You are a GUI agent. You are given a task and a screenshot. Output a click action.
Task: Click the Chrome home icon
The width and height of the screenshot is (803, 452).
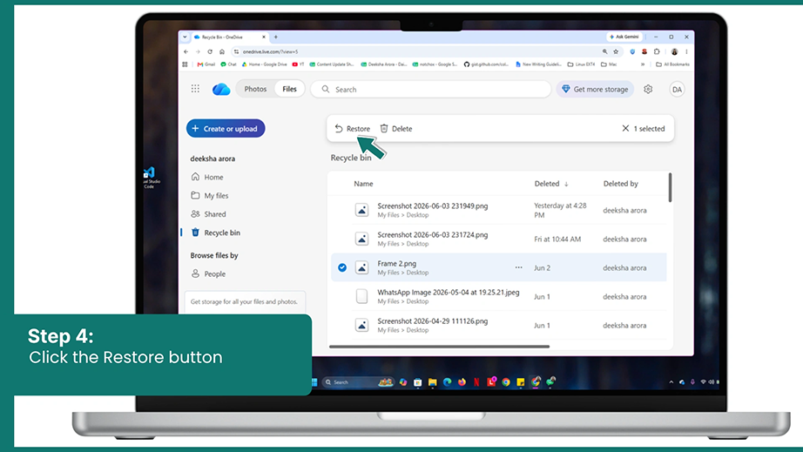pos(222,51)
